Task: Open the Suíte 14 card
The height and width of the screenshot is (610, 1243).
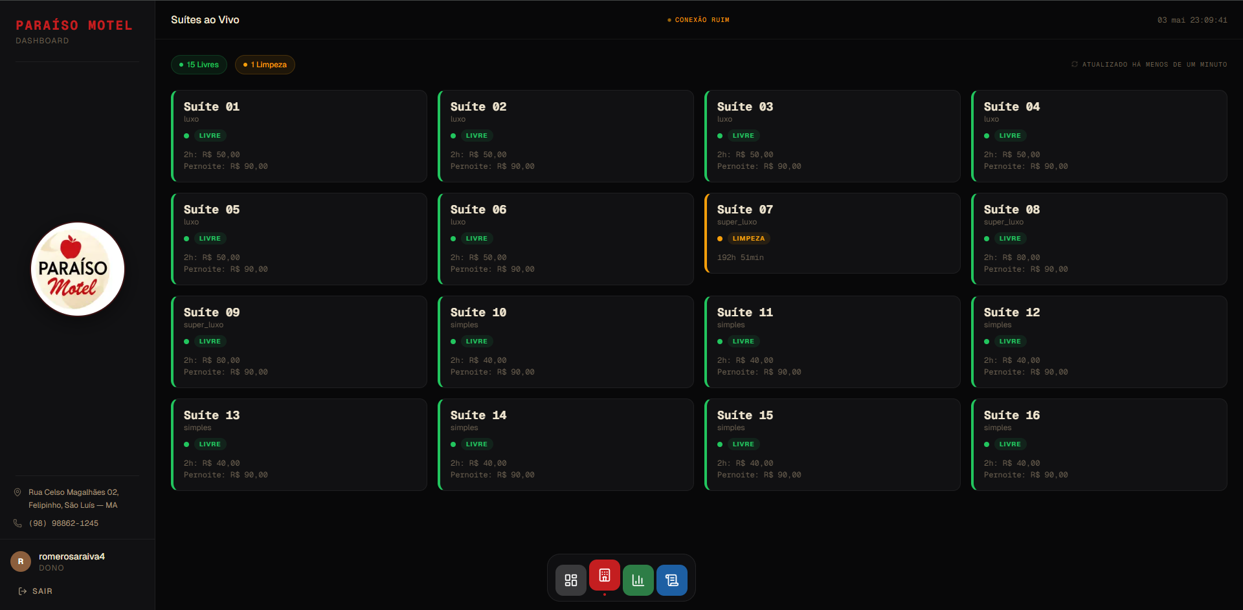Action: click(566, 444)
